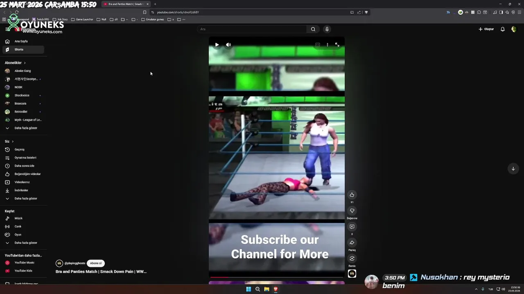Open the Bra and Panties Match title text
Viewport: 524px width, 294px height.
pos(101,272)
